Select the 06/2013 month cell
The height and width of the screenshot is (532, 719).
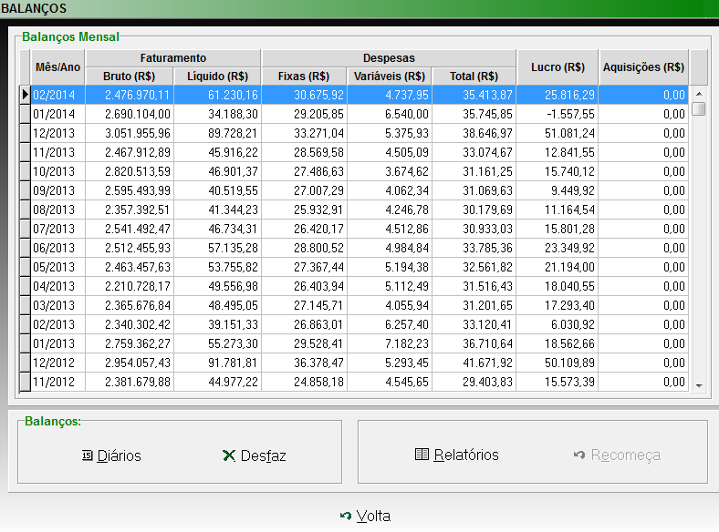(57, 248)
